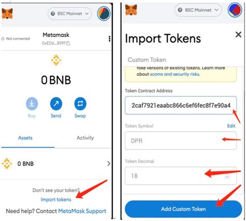Click the Swap icon button
Viewport: 246px width, 221px height.
[80, 104]
